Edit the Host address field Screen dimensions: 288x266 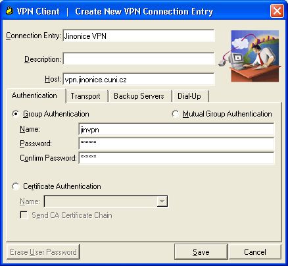[x=139, y=79]
